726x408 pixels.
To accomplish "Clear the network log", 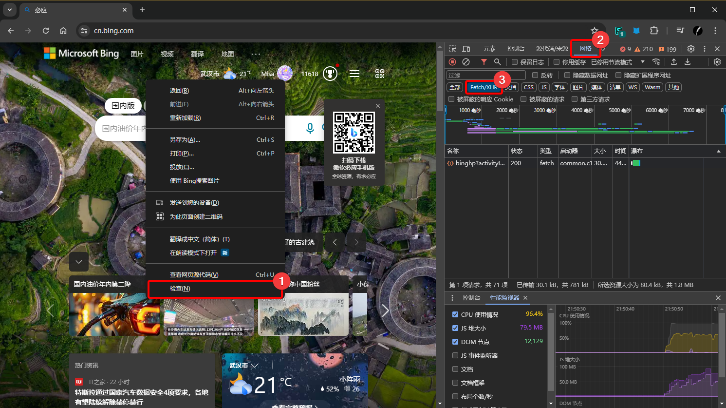I will click(x=466, y=62).
